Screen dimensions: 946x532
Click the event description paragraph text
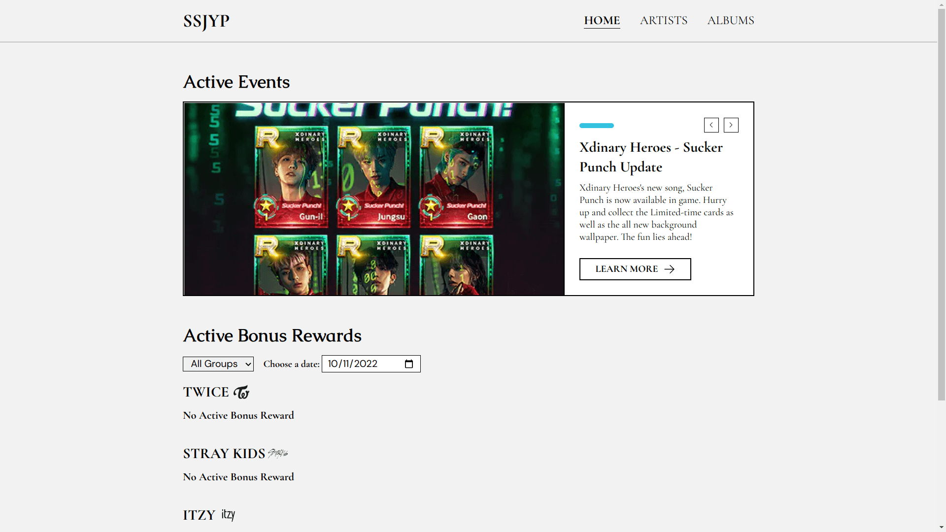pyautogui.click(x=656, y=212)
